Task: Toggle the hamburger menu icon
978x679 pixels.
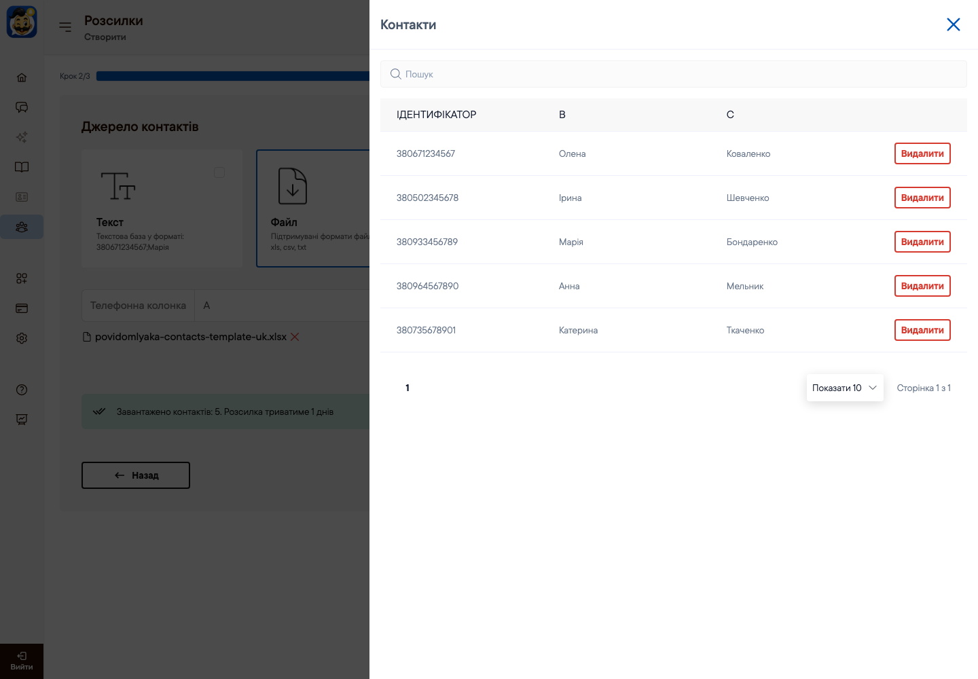Action: (x=65, y=27)
